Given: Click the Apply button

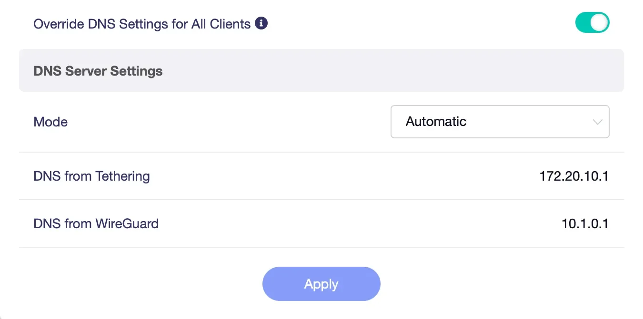Looking at the screenshot, I should click(x=321, y=284).
